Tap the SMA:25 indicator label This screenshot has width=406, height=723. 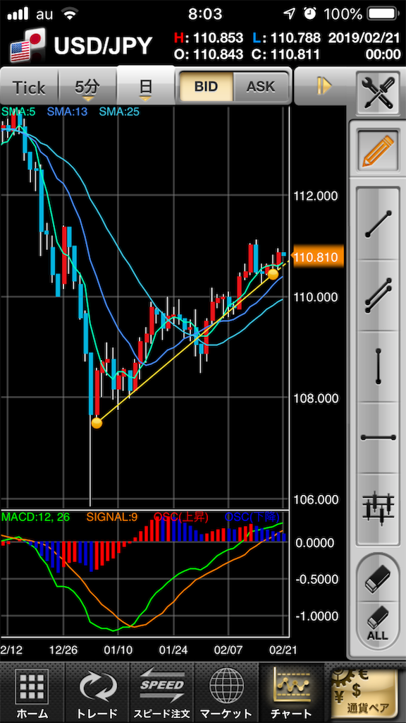click(x=118, y=112)
